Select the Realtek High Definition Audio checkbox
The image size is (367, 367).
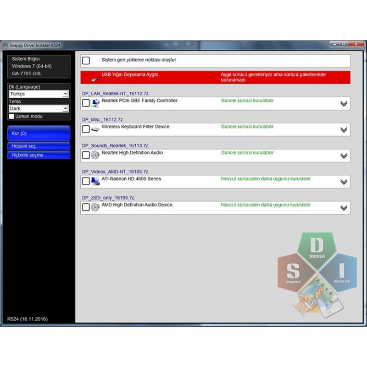click(x=86, y=155)
